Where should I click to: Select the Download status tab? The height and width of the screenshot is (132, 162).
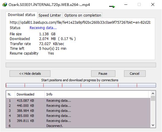[x=21, y=15]
